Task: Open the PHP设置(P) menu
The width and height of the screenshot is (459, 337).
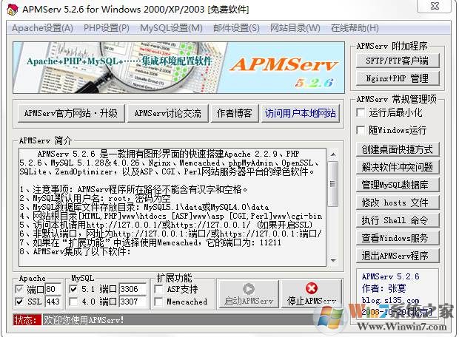Action: (x=107, y=28)
